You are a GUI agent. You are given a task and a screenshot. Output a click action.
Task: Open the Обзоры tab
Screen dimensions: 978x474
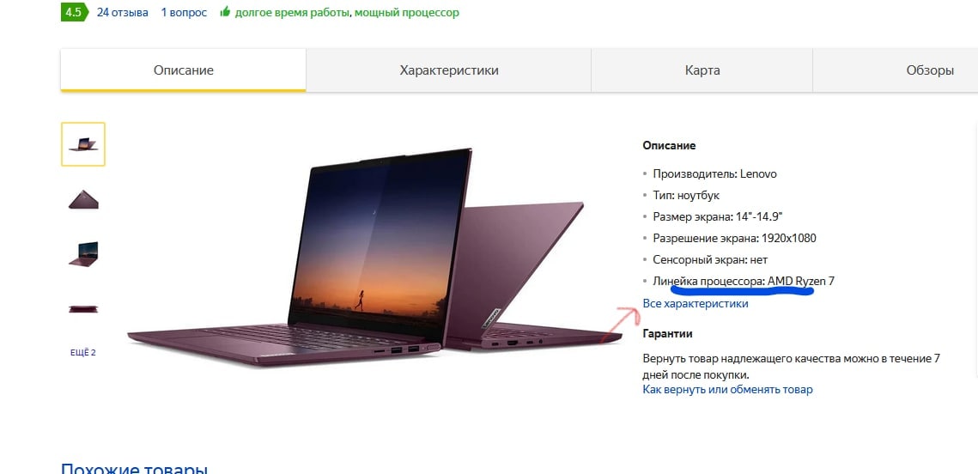(x=895, y=70)
